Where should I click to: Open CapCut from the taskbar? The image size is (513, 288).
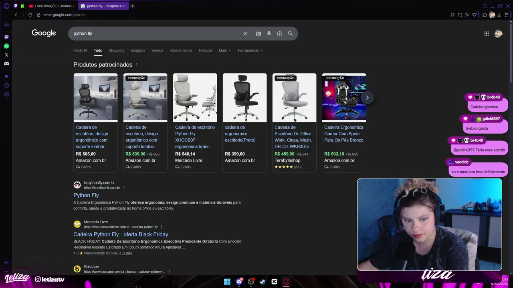[275, 282]
